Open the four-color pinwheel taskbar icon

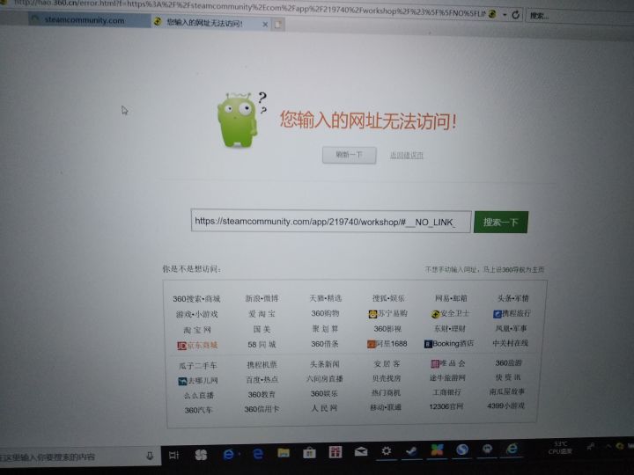[x=437, y=450]
